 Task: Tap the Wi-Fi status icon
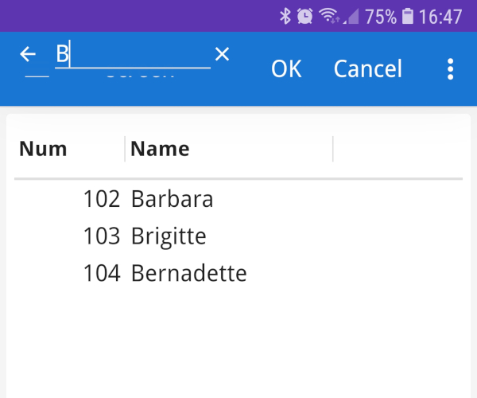pyautogui.click(x=329, y=16)
